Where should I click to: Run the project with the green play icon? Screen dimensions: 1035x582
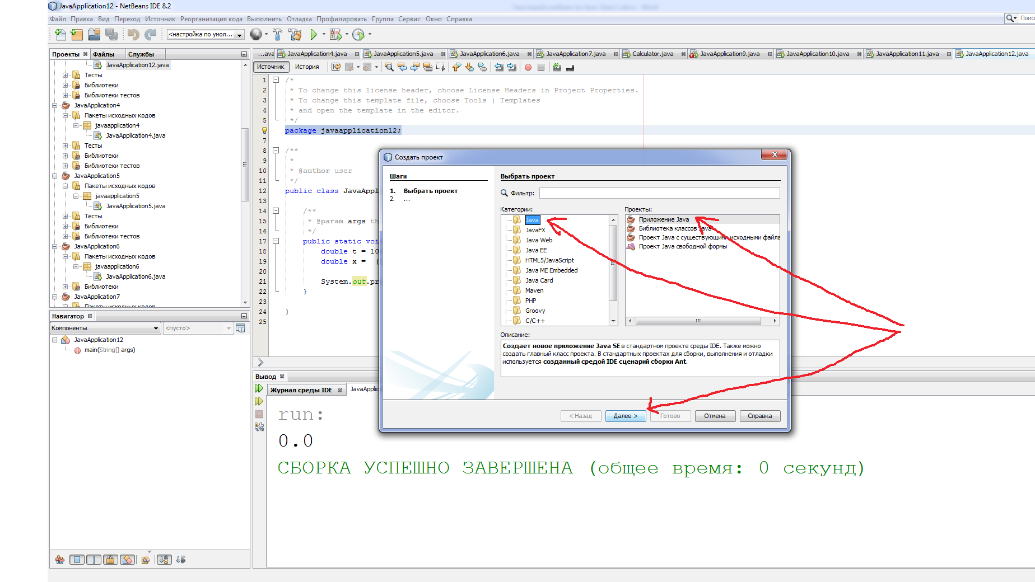(314, 35)
